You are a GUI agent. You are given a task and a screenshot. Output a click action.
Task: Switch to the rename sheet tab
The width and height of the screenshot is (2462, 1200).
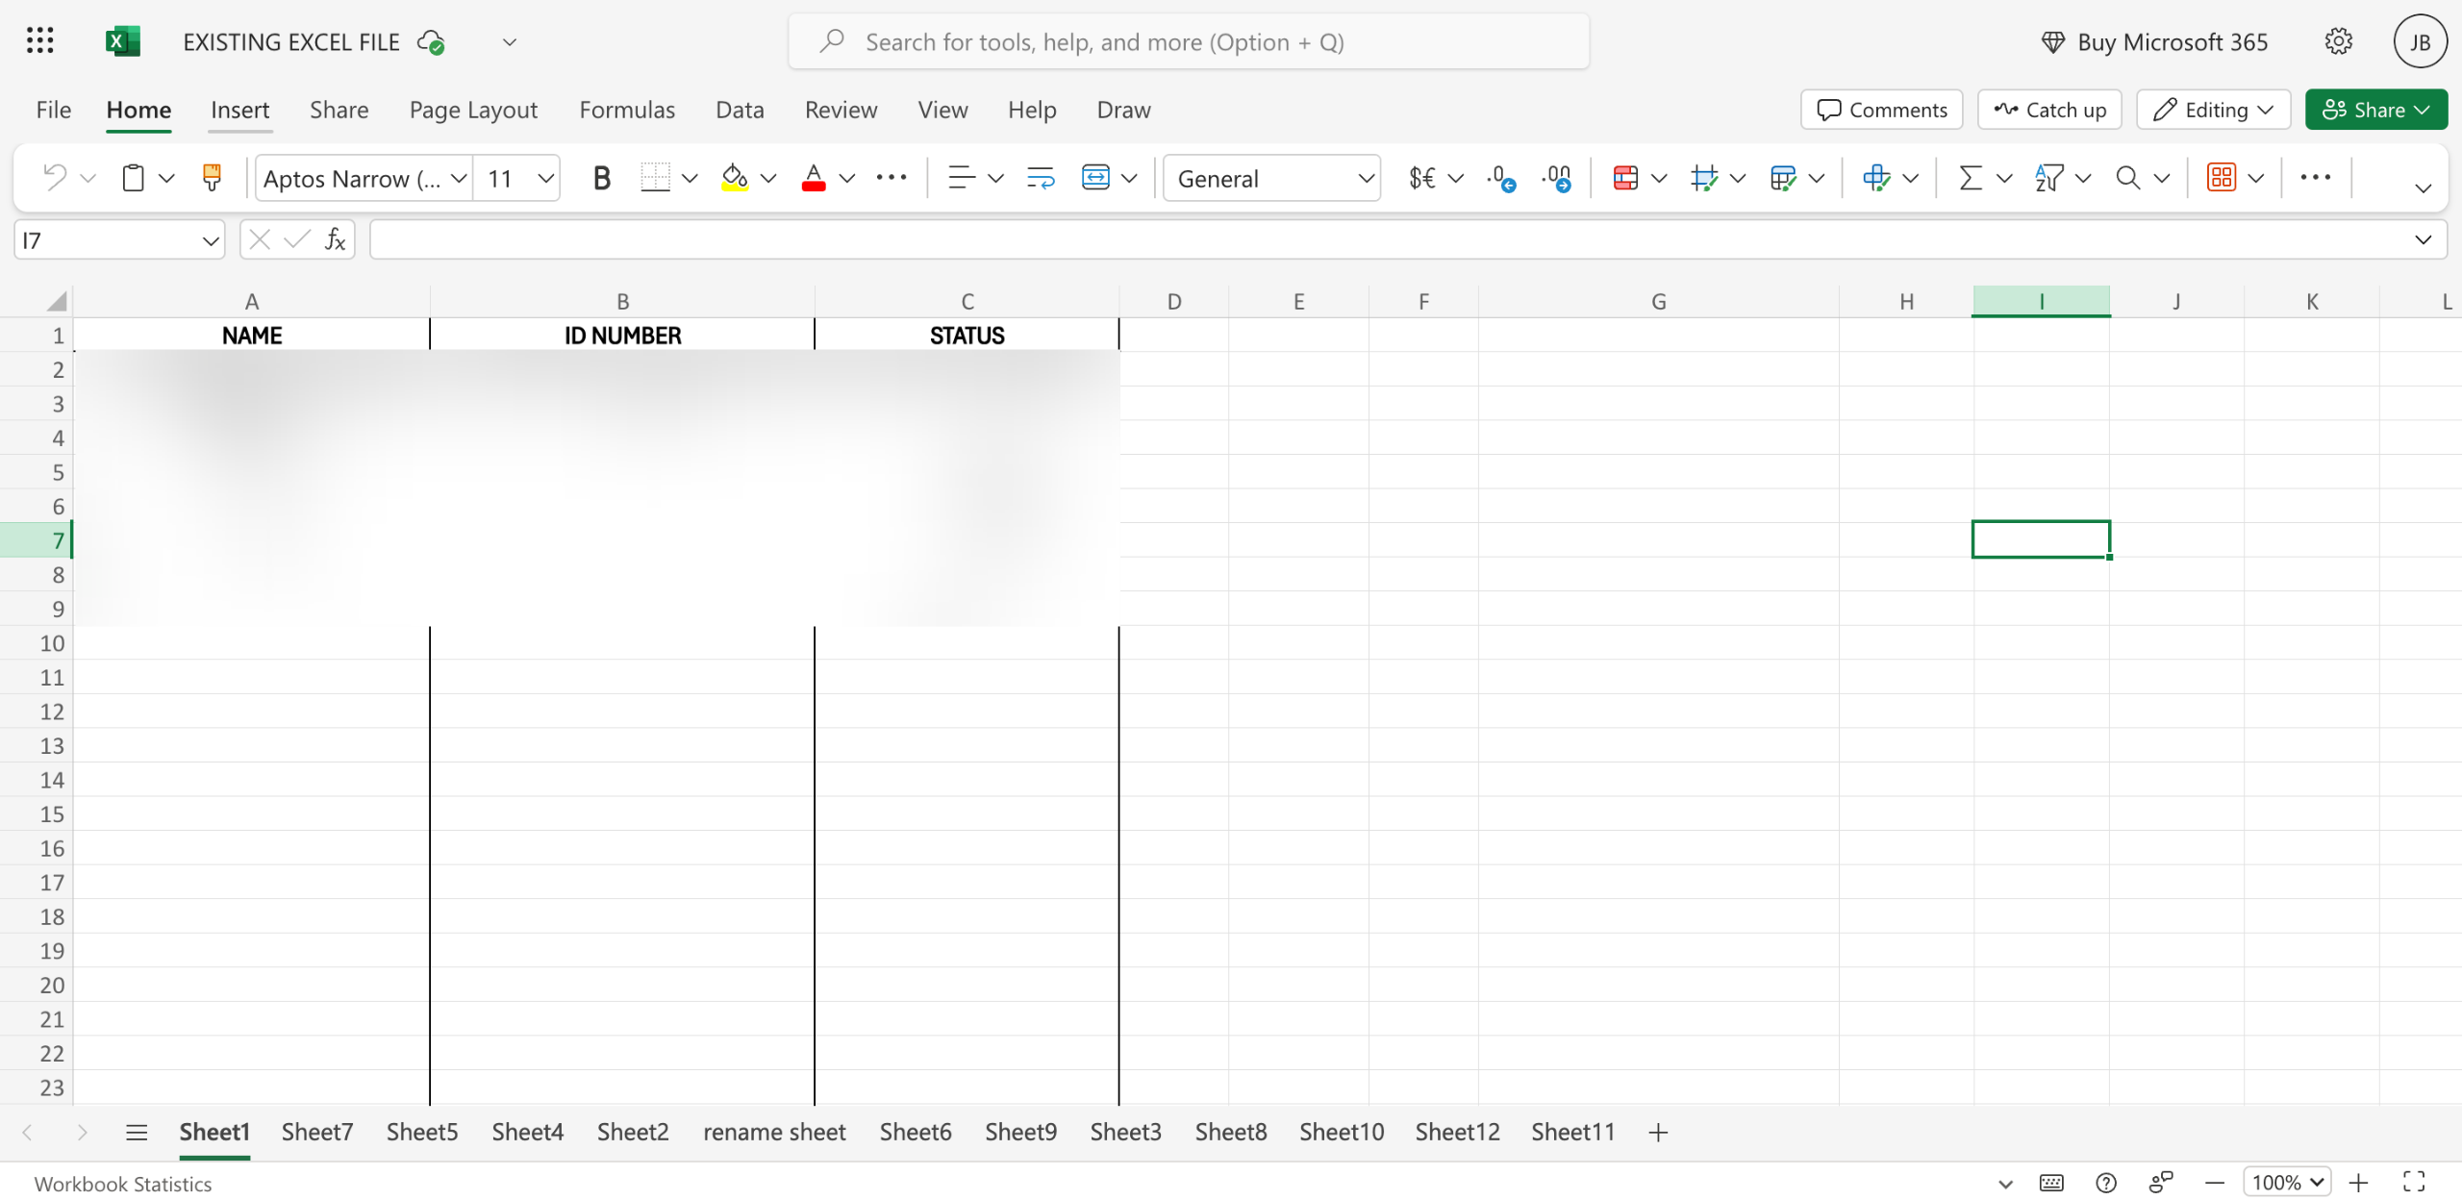pyautogui.click(x=774, y=1132)
